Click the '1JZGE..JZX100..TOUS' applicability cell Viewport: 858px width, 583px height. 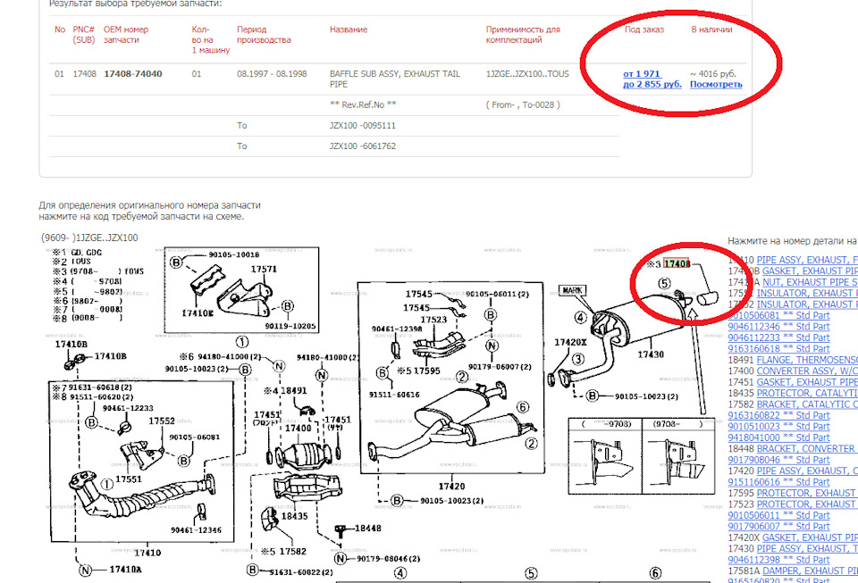pyautogui.click(x=527, y=74)
